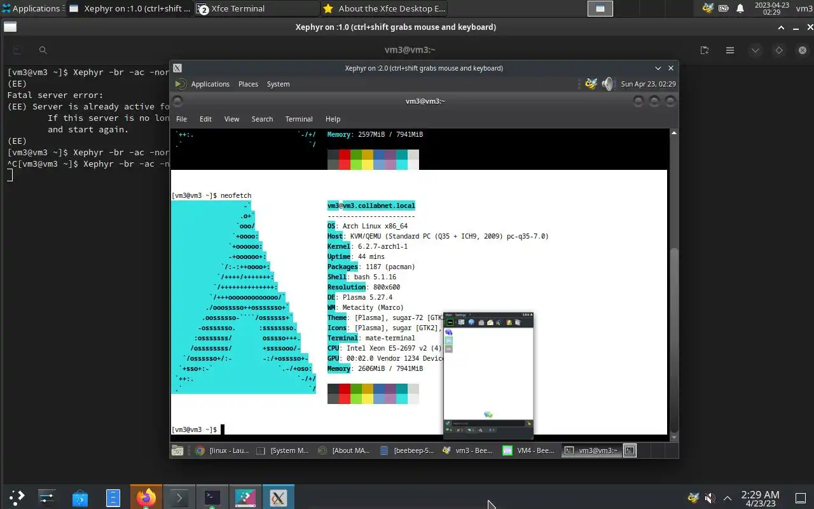Switch to Konsole terminal in Plasma taskbar
814x509 pixels.
click(x=212, y=497)
